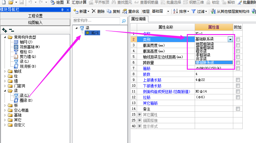This screenshot has width=256, height=143.
Task: Click the Redo arrow icon
Action: (x=41, y=2)
